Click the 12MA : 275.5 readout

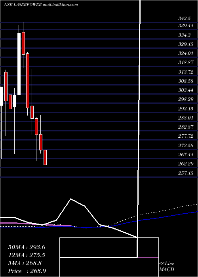coord(27,255)
